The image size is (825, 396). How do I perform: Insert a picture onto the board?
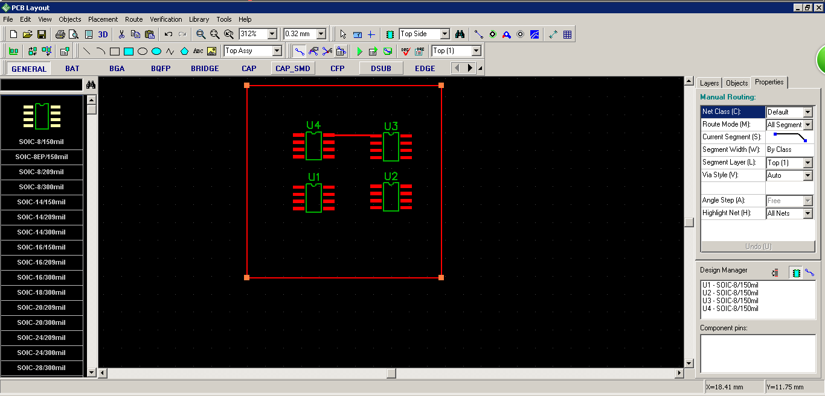(x=212, y=51)
